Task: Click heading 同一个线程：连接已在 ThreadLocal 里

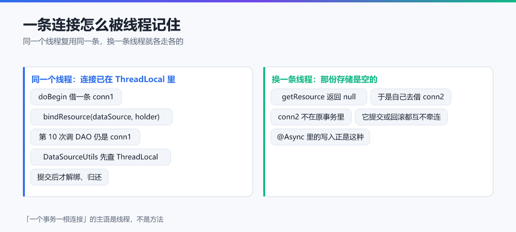Action: click(103, 80)
